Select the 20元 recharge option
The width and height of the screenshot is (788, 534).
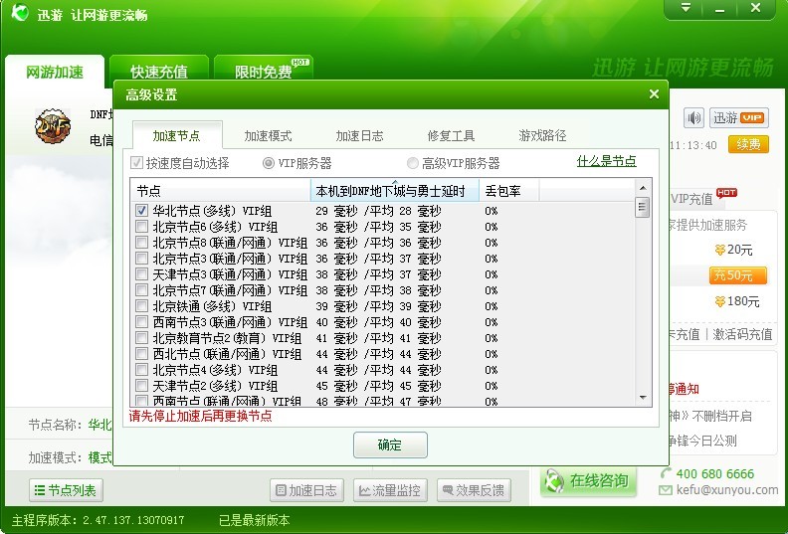[x=733, y=250]
